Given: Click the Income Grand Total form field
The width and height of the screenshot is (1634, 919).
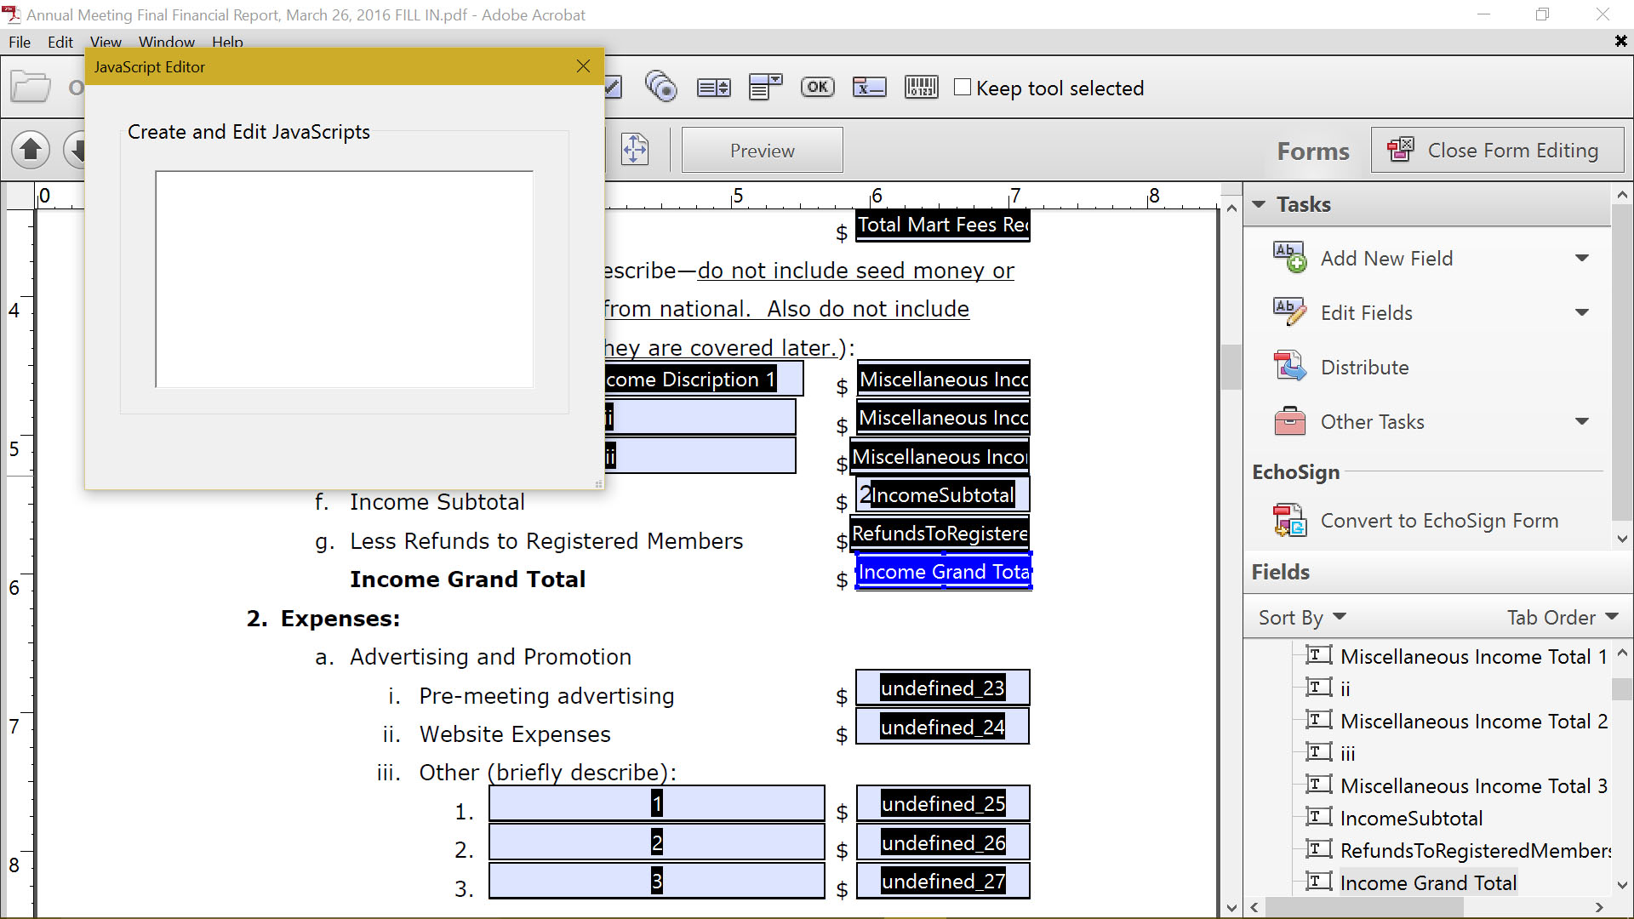Looking at the screenshot, I should click(x=943, y=571).
